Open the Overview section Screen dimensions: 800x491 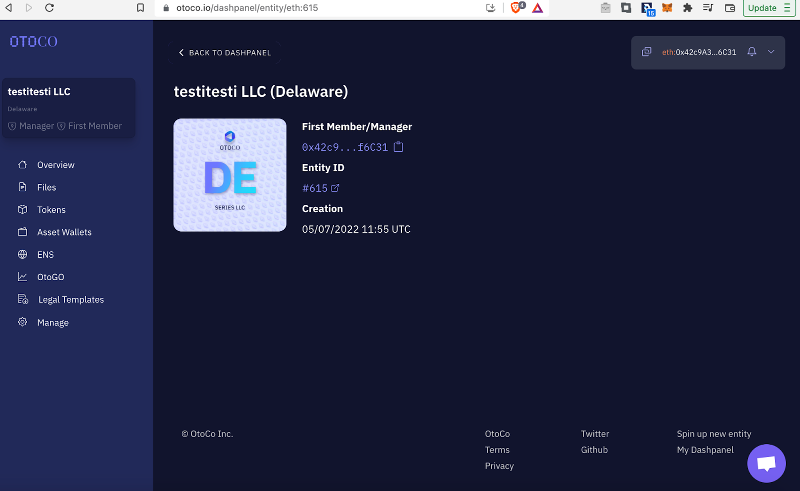click(55, 165)
